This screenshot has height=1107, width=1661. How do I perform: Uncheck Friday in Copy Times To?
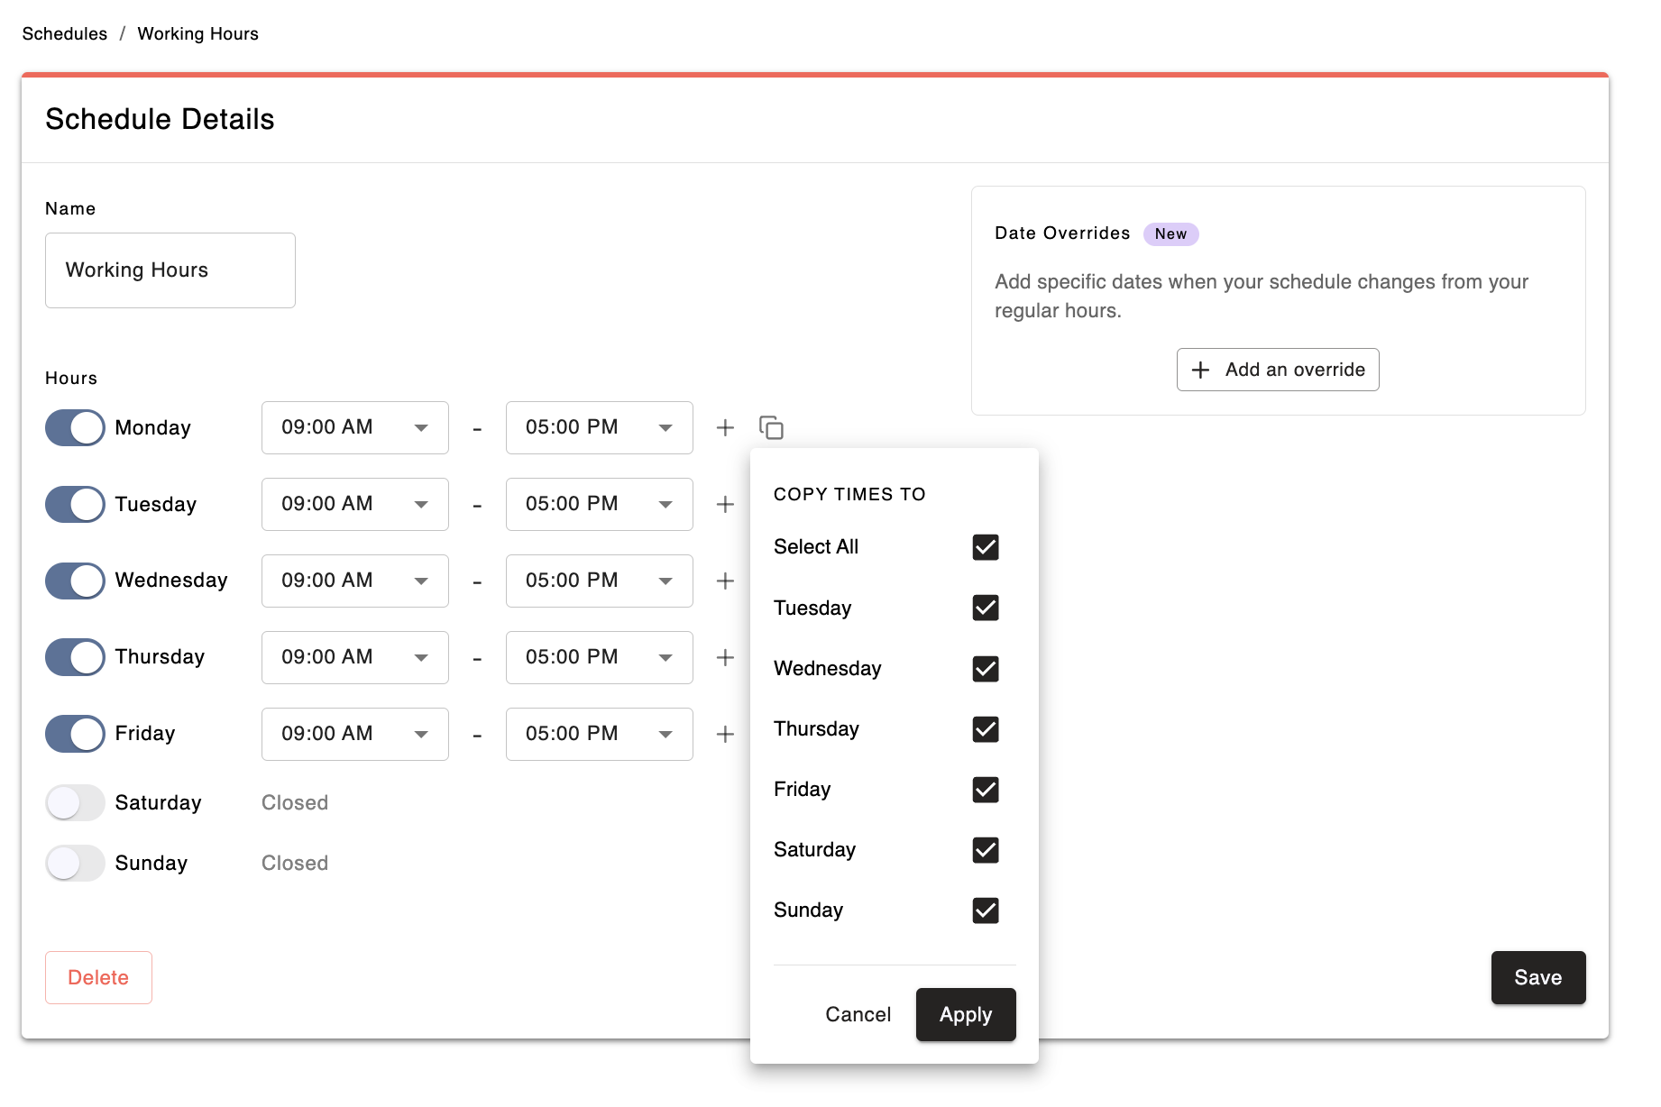(986, 790)
